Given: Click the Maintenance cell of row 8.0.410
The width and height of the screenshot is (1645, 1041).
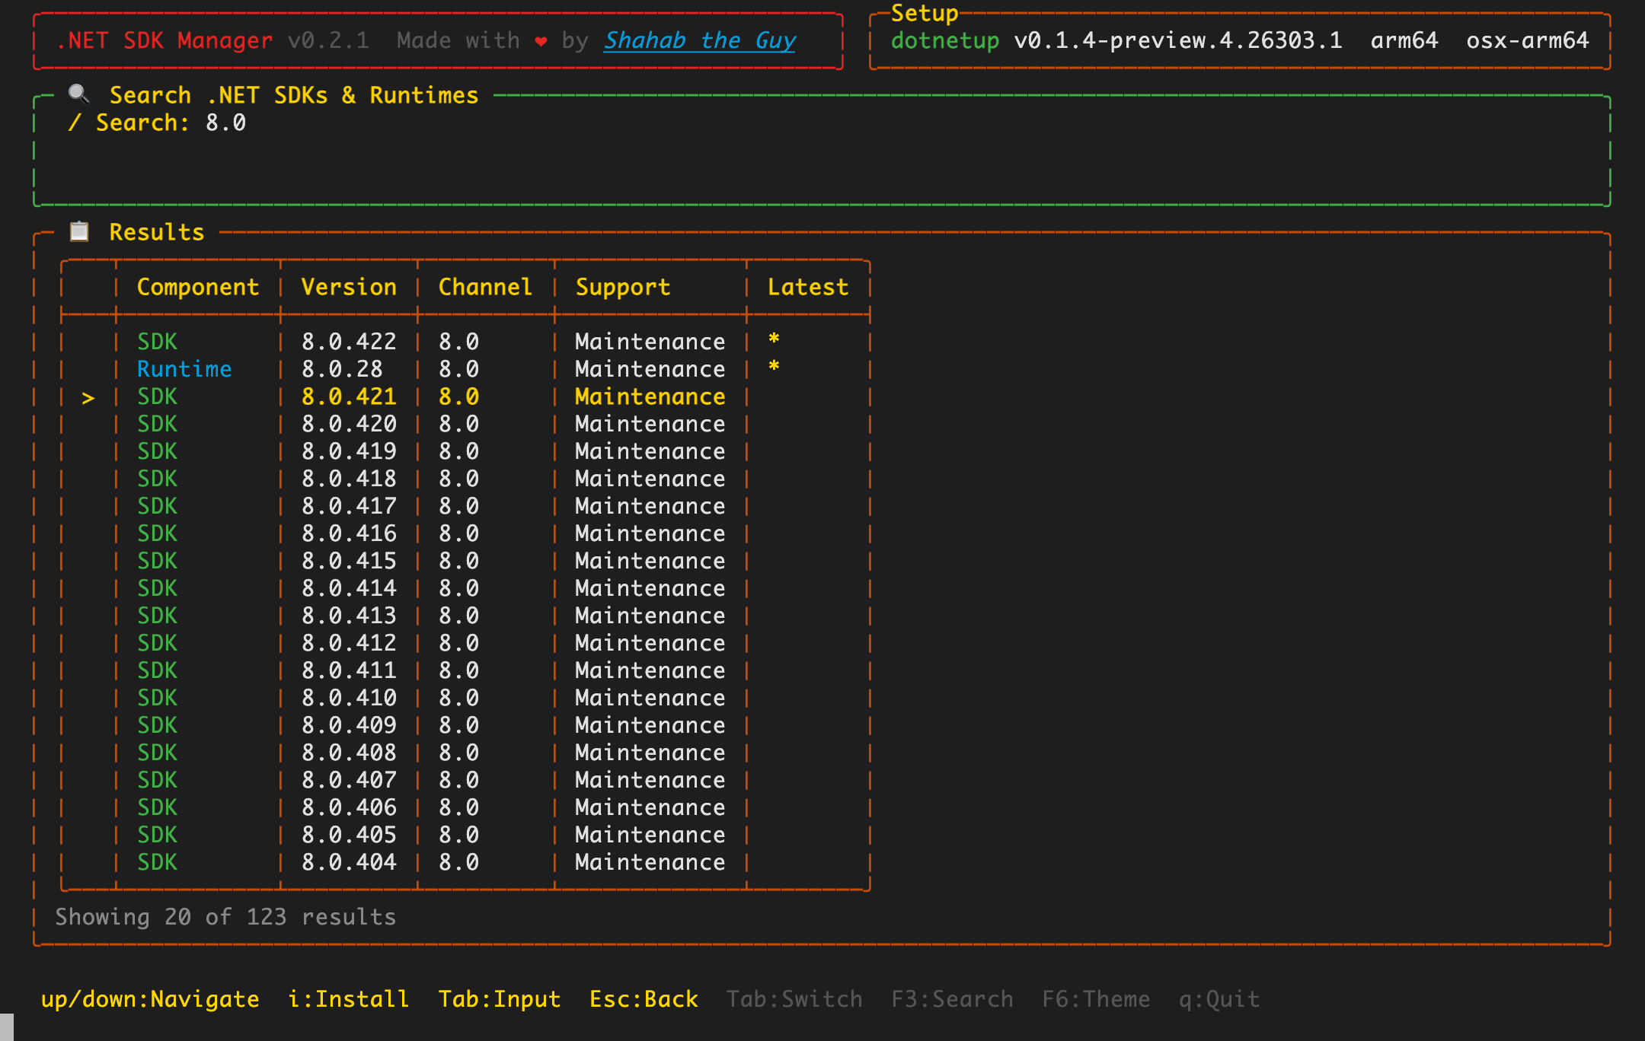Looking at the screenshot, I should click(x=650, y=698).
